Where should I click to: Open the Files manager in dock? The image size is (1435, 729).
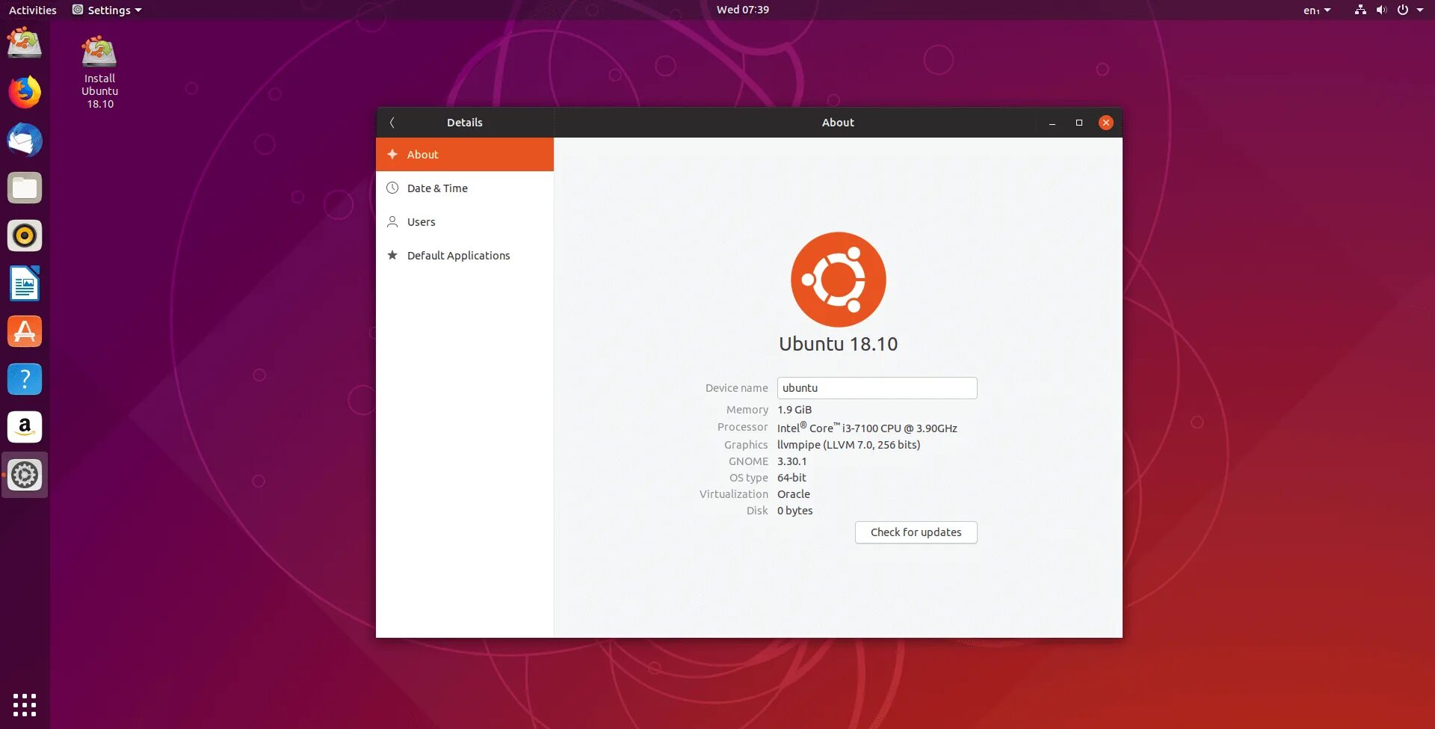tap(25, 188)
